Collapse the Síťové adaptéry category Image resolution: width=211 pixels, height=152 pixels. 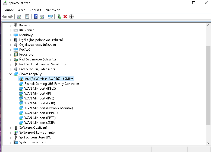[10, 74]
